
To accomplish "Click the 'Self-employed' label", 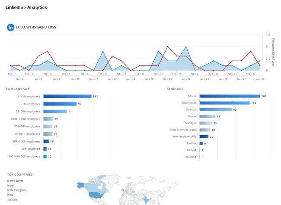I will pyautogui.click(x=31, y=149).
